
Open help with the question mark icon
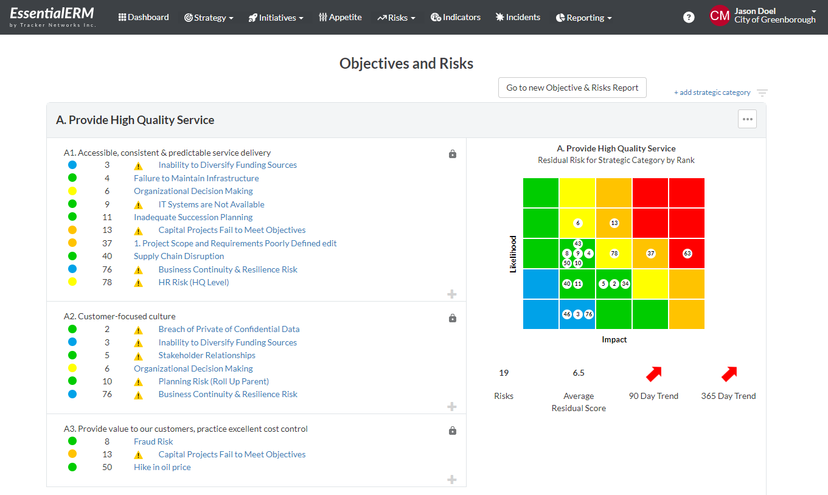click(x=688, y=17)
